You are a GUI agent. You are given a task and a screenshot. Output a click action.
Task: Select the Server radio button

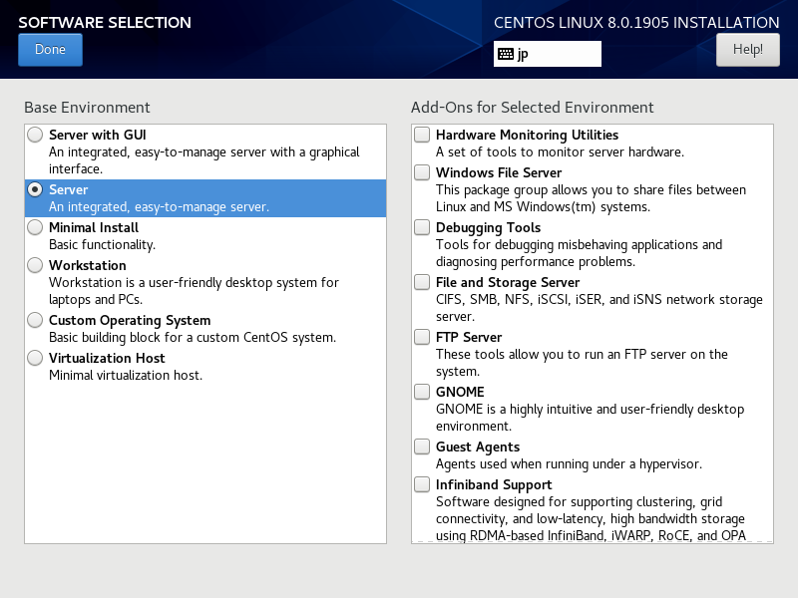pos(35,189)
